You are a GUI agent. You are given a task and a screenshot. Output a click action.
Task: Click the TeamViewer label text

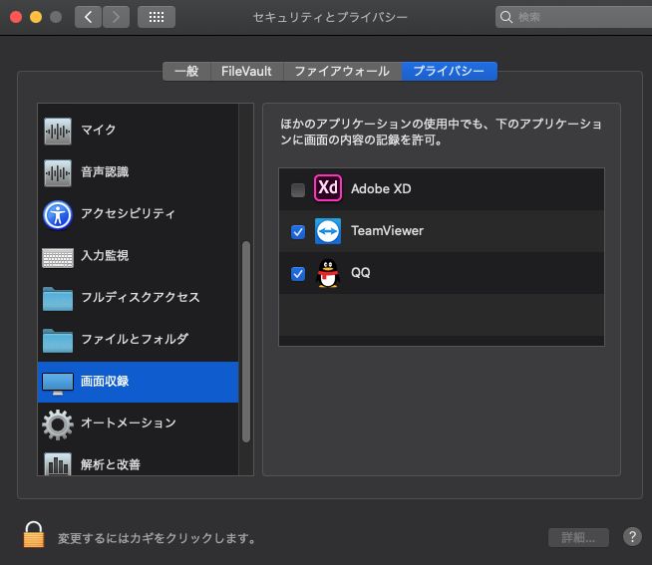tap(387, 231)
